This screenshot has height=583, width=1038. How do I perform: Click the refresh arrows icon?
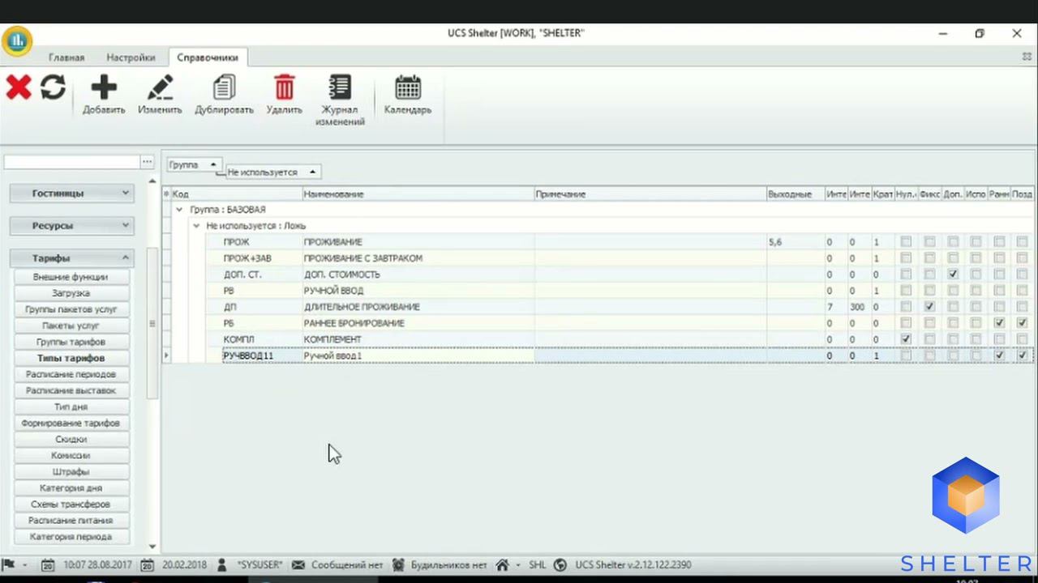(x=53, y=87)
